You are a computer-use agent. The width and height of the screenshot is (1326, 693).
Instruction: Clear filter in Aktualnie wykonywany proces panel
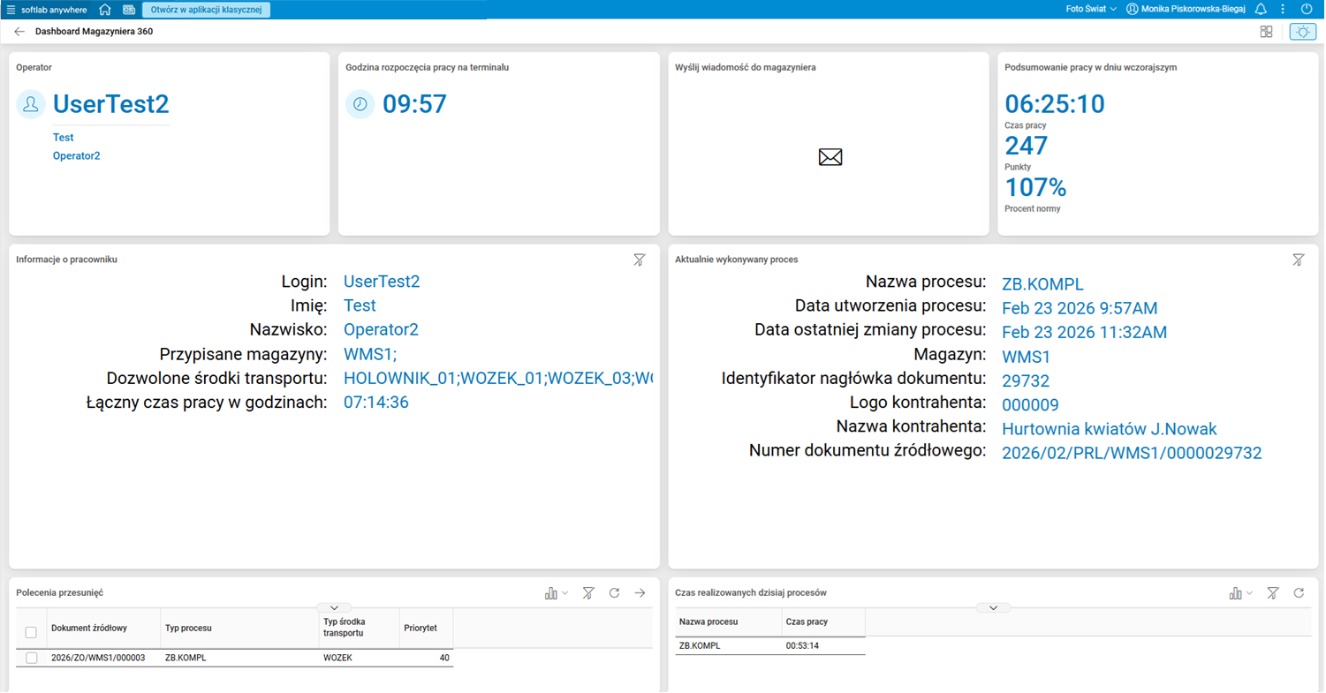[1299, 260]
